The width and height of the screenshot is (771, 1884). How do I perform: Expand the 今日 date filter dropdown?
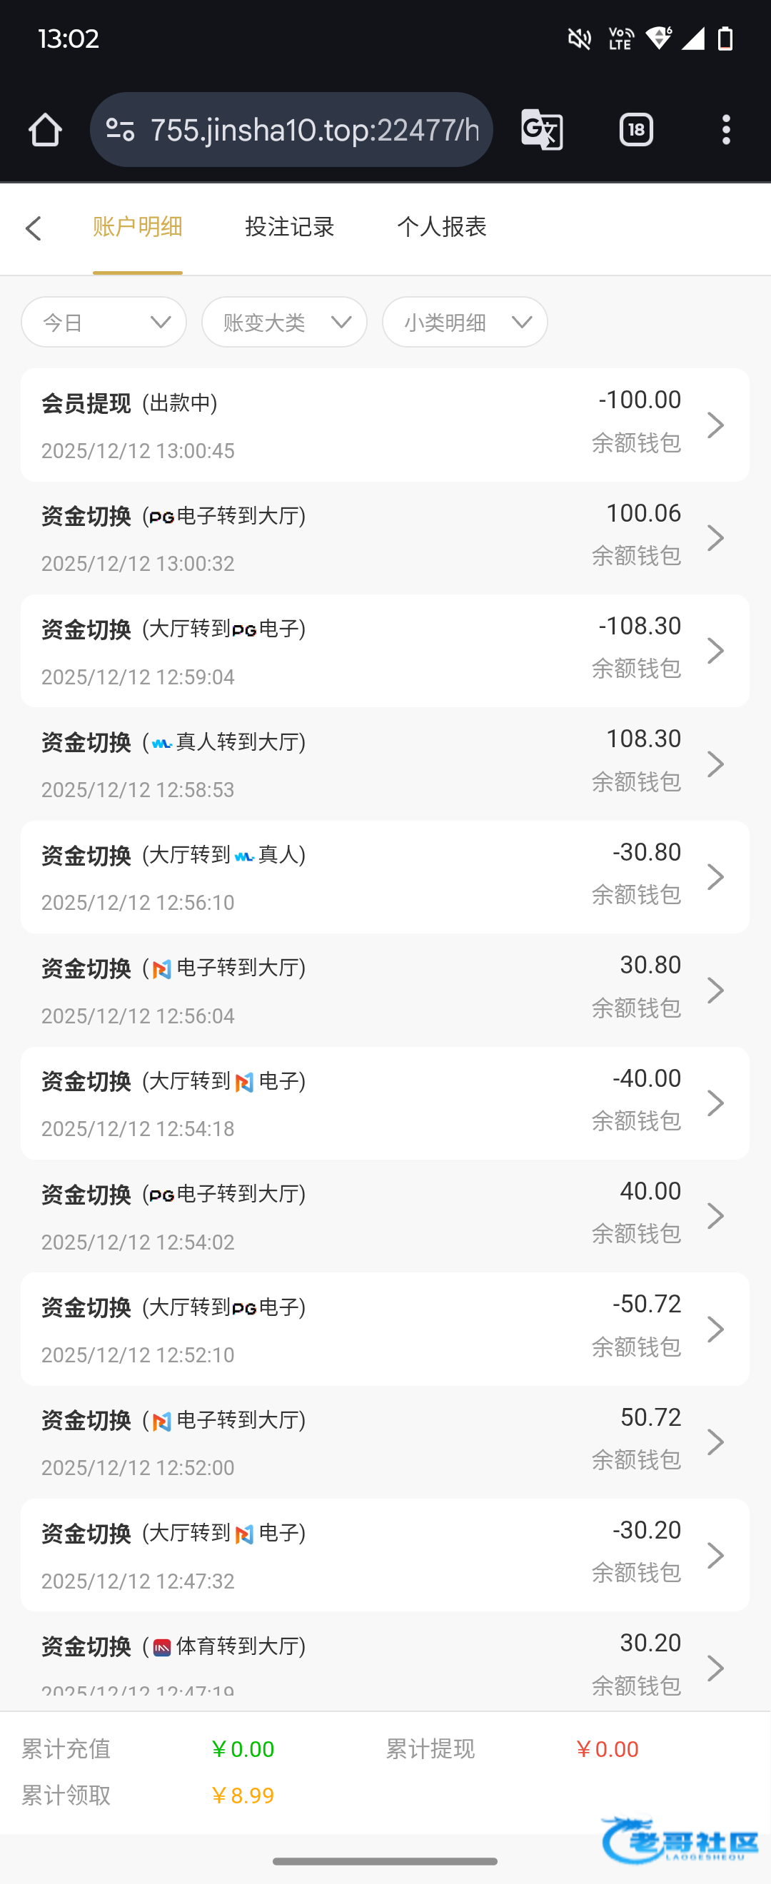(x=104, y=322)
